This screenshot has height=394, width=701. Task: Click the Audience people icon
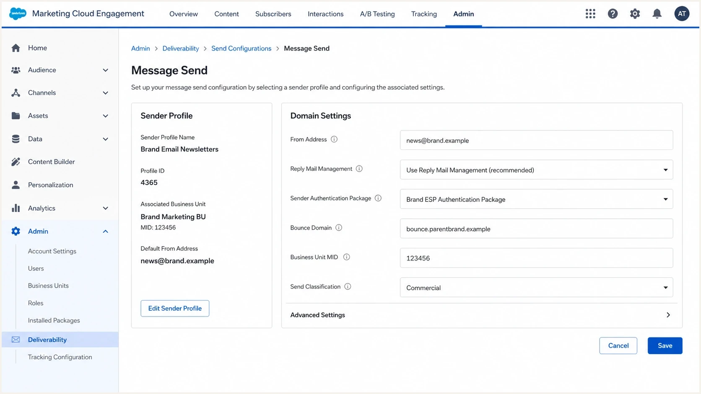(x=16, y=70)
